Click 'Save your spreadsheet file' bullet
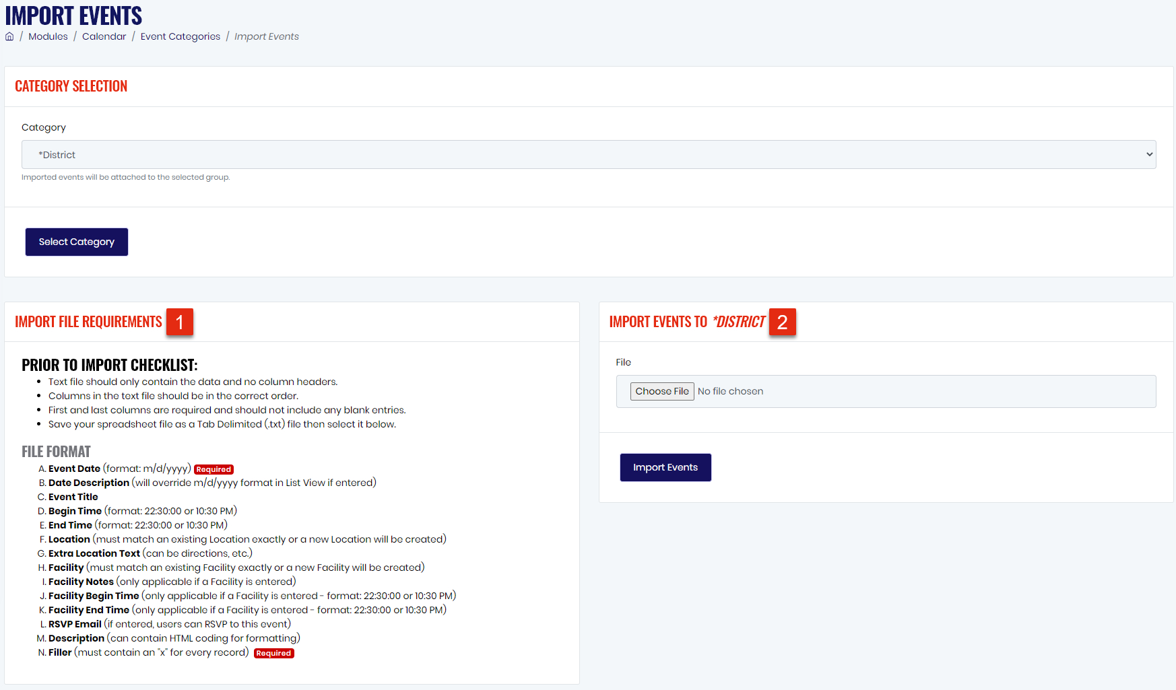 pos(222,424)
